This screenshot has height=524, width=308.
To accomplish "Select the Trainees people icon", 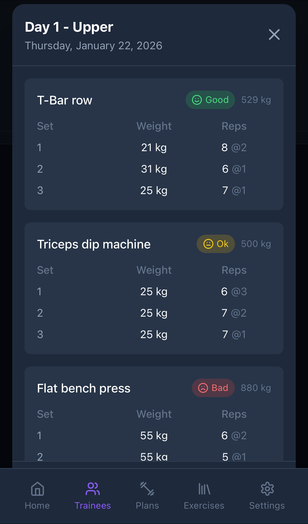I will (x=92, y=488).
